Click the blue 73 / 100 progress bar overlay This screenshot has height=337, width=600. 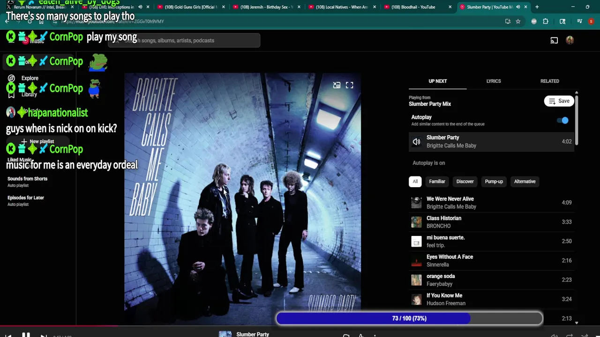[409, 319]
